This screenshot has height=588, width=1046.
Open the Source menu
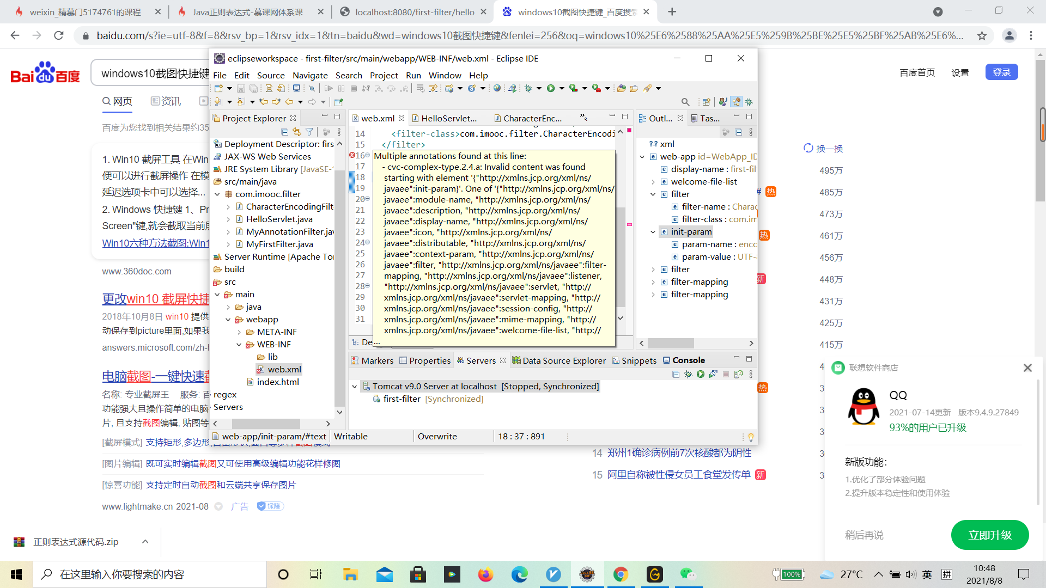tap(271, 75)
